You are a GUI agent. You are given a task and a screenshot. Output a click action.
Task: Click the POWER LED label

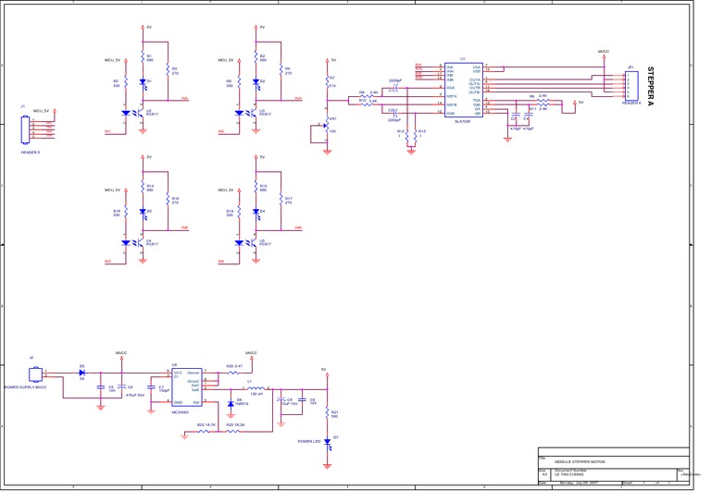coord(309,441)
